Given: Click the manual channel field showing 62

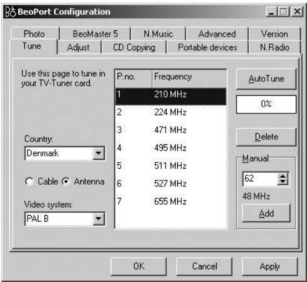Looking at the screenshot, I should coord(260,179).
